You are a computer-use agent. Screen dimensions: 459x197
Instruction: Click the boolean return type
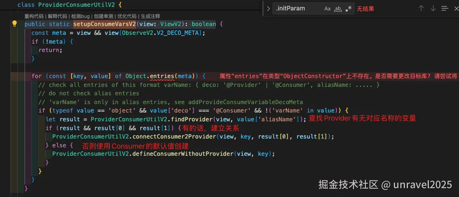(x=203, y=24)
